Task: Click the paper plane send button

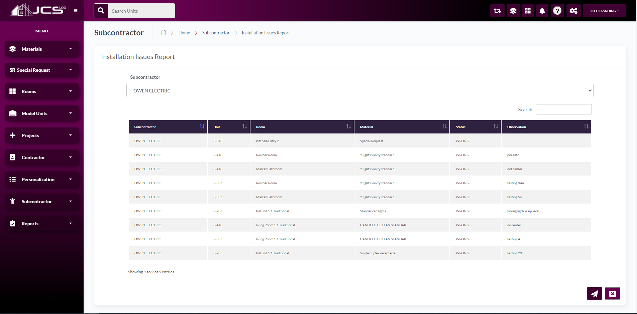Action: coord(594,294)
